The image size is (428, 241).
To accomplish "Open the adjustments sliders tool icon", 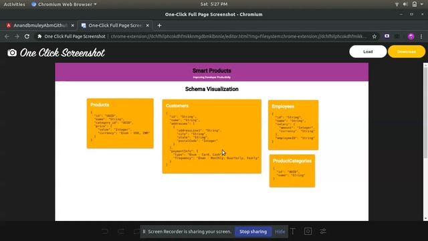I will pos(323,232).
